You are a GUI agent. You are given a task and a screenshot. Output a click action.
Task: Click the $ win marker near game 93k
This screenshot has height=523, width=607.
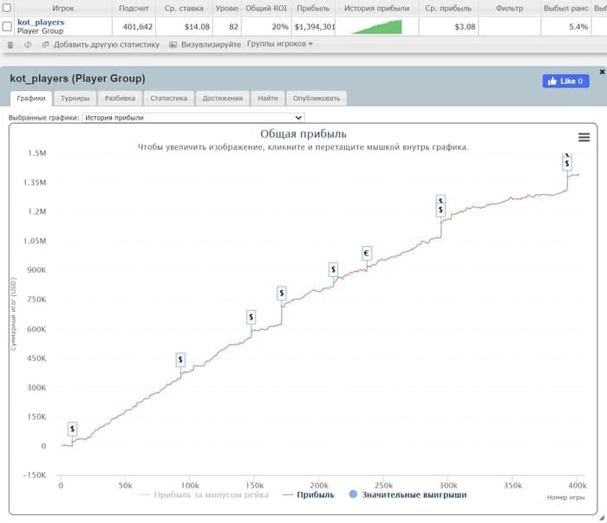[x=180, y=359]
